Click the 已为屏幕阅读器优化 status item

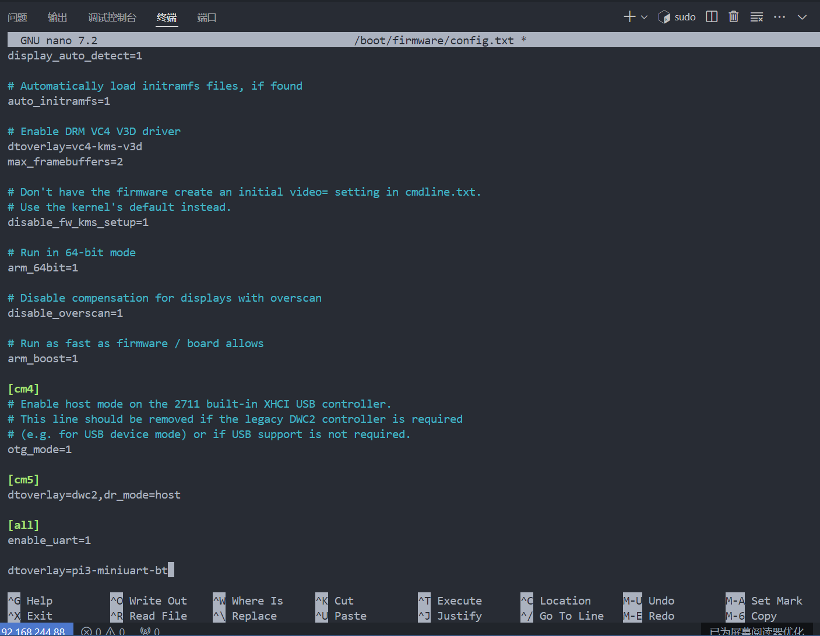(x=756, y=631)
